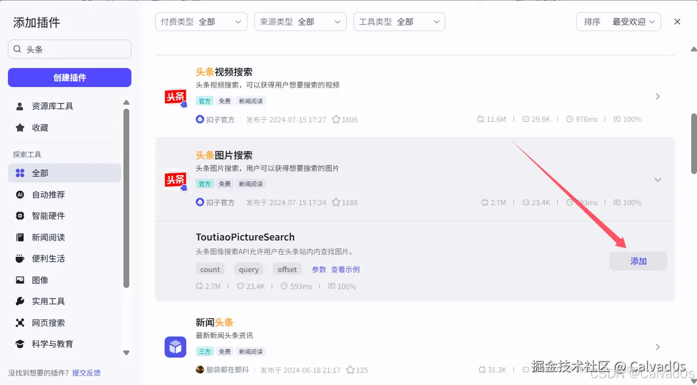Click the 官方 tag under 头条视频搜索

(x=205, y=101)
